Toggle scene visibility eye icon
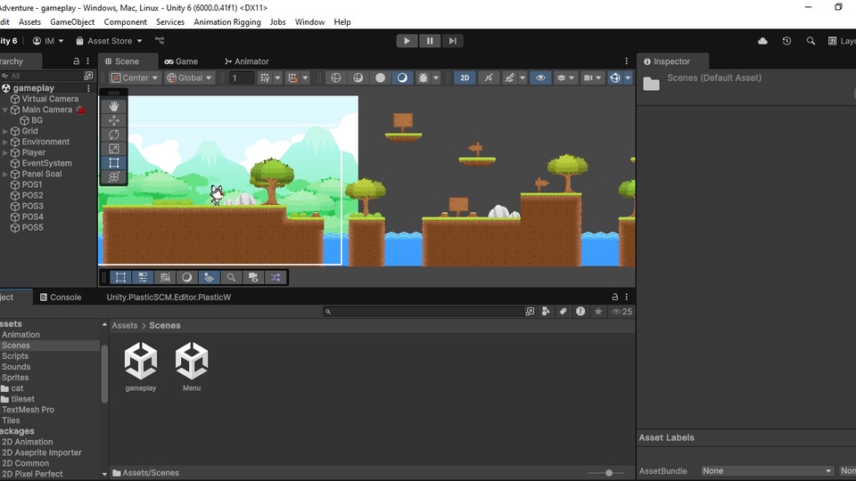856x481 pixels. pos(539,78)
